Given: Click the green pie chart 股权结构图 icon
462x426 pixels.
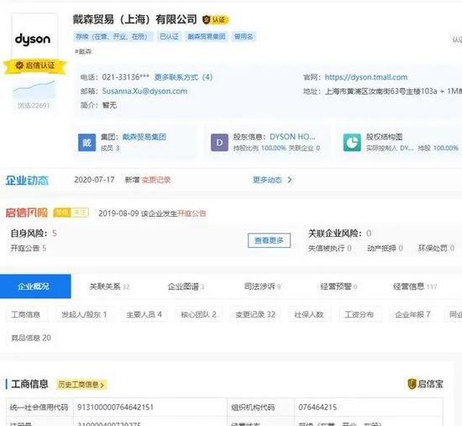Looking at the screenshot, I should point(352,142).
